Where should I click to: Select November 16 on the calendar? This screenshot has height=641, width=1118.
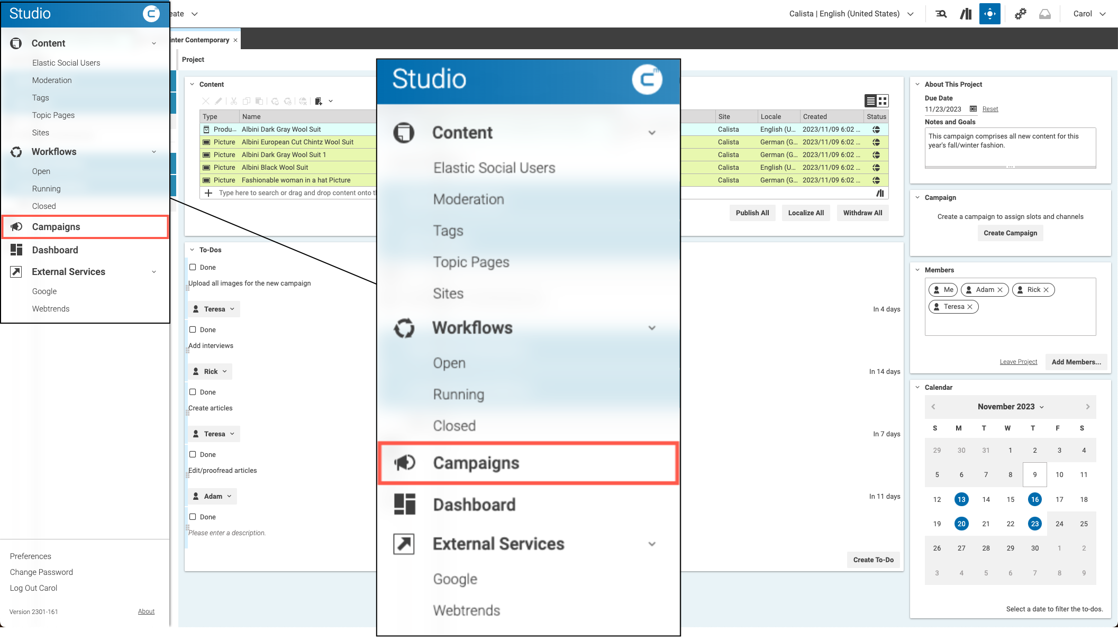(x=1034, y=499)
